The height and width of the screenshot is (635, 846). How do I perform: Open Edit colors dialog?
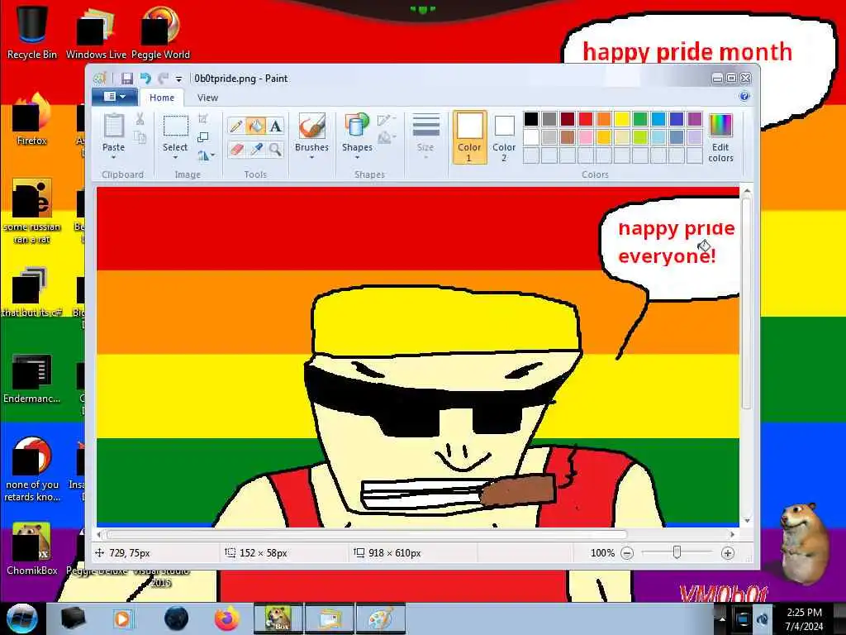pyautogui.click(x=720, y=137)
